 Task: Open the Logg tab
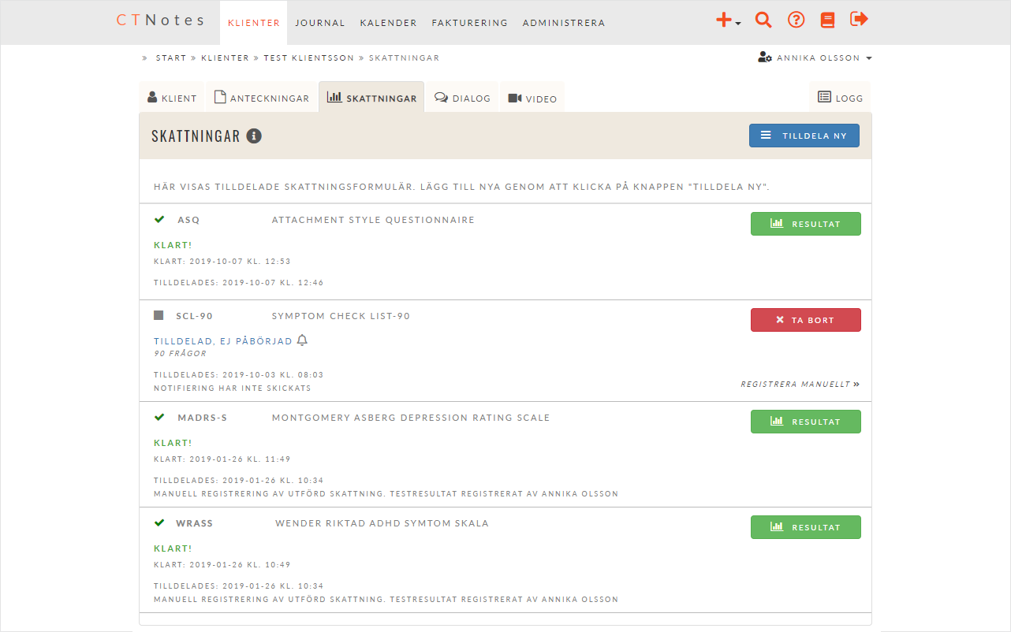840,98
